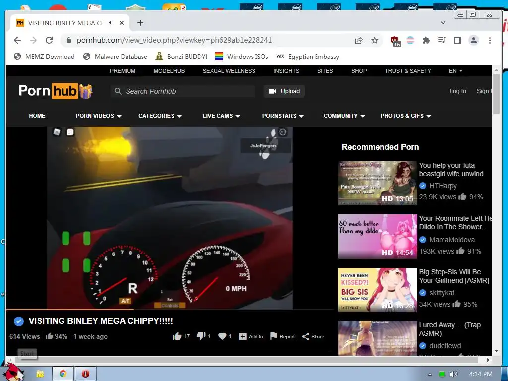
Task: Open the Windows ISOs bookmark
Action: (x=242, y=57)
